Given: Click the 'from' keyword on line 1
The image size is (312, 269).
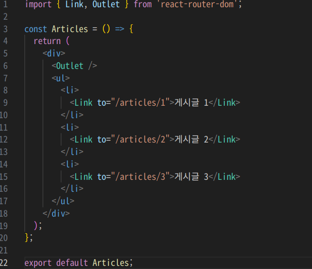Looking at the screenshot, I should (x=143, y=4).
